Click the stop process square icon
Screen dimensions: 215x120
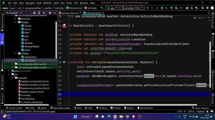[x=181, y=8]
